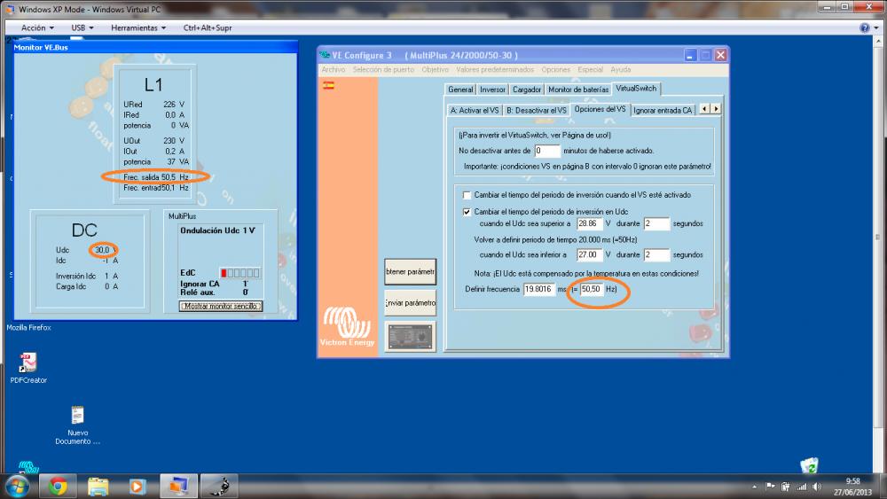Screen dimensions: 887x499
Task: Click the 50,50 Hz frequency field
Action: click(x=592, y=289)
